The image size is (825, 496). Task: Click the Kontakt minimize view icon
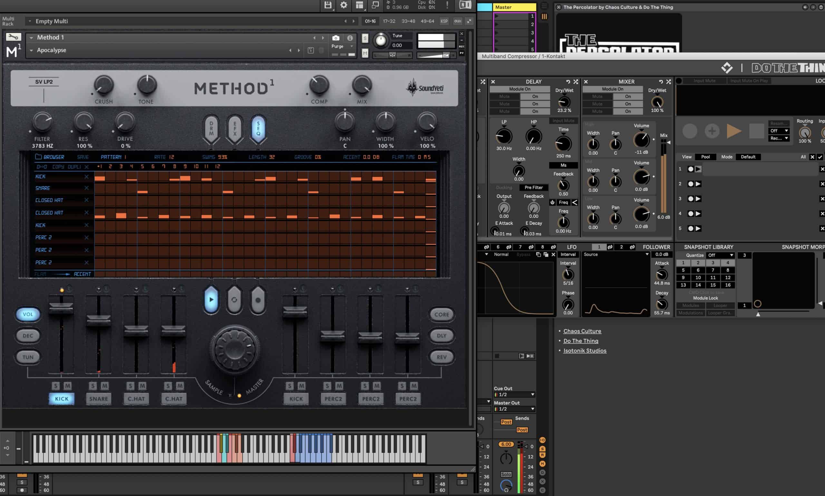(375, 5)
